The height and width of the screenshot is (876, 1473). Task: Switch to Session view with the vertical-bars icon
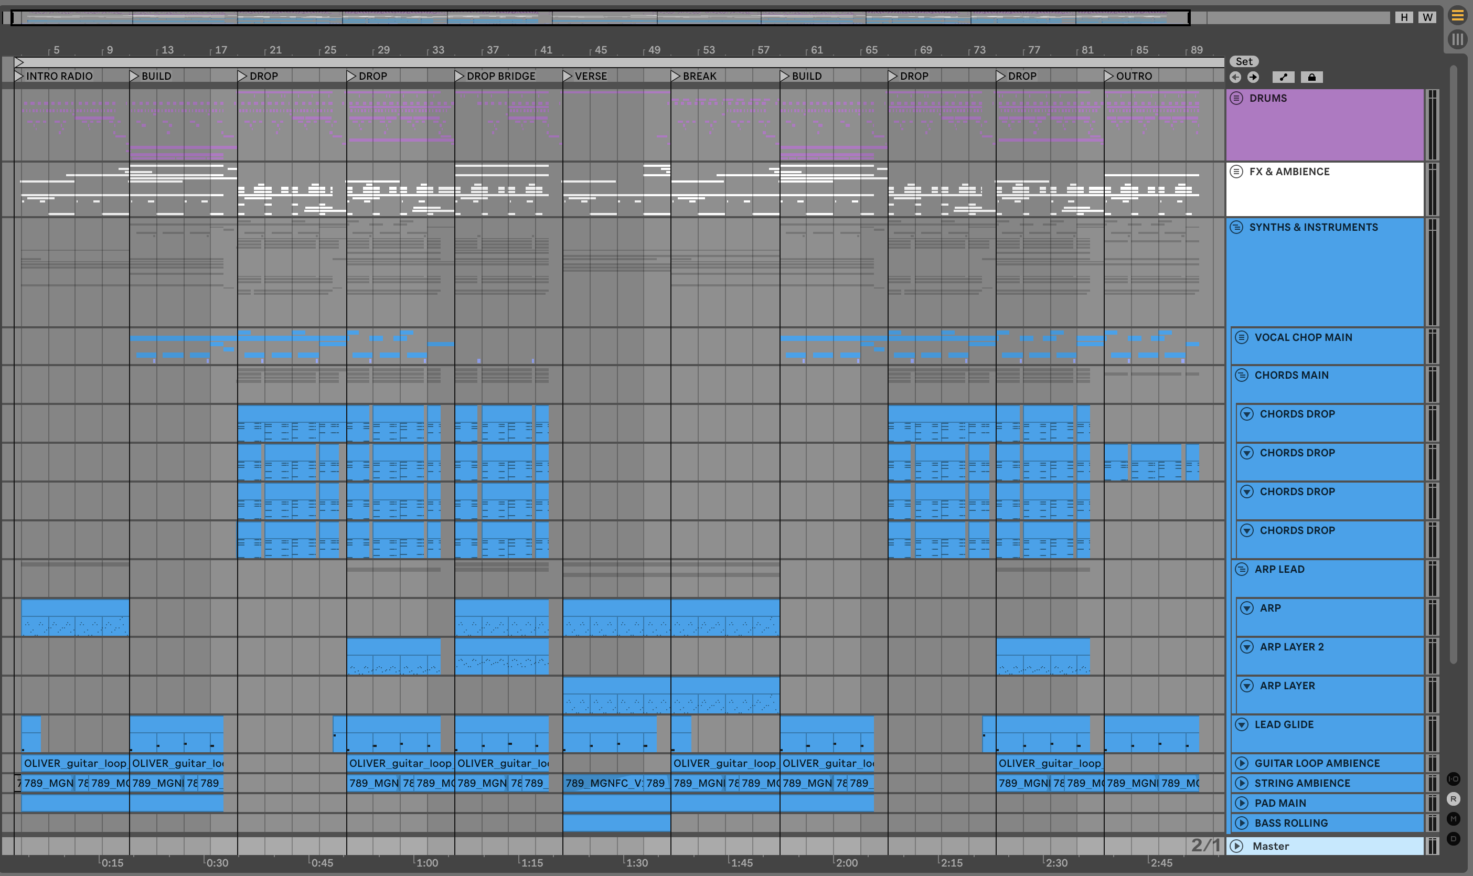pos(1457,39)
